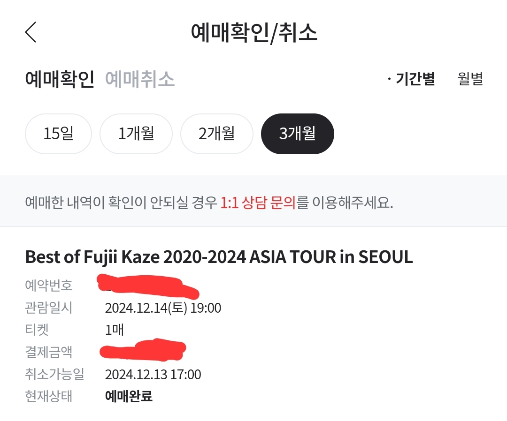This screenshot has height=421, width=507.
Task: Open the Best of Fujii Kaze booking
Action: pyautogui.click(x=219, y=257)
